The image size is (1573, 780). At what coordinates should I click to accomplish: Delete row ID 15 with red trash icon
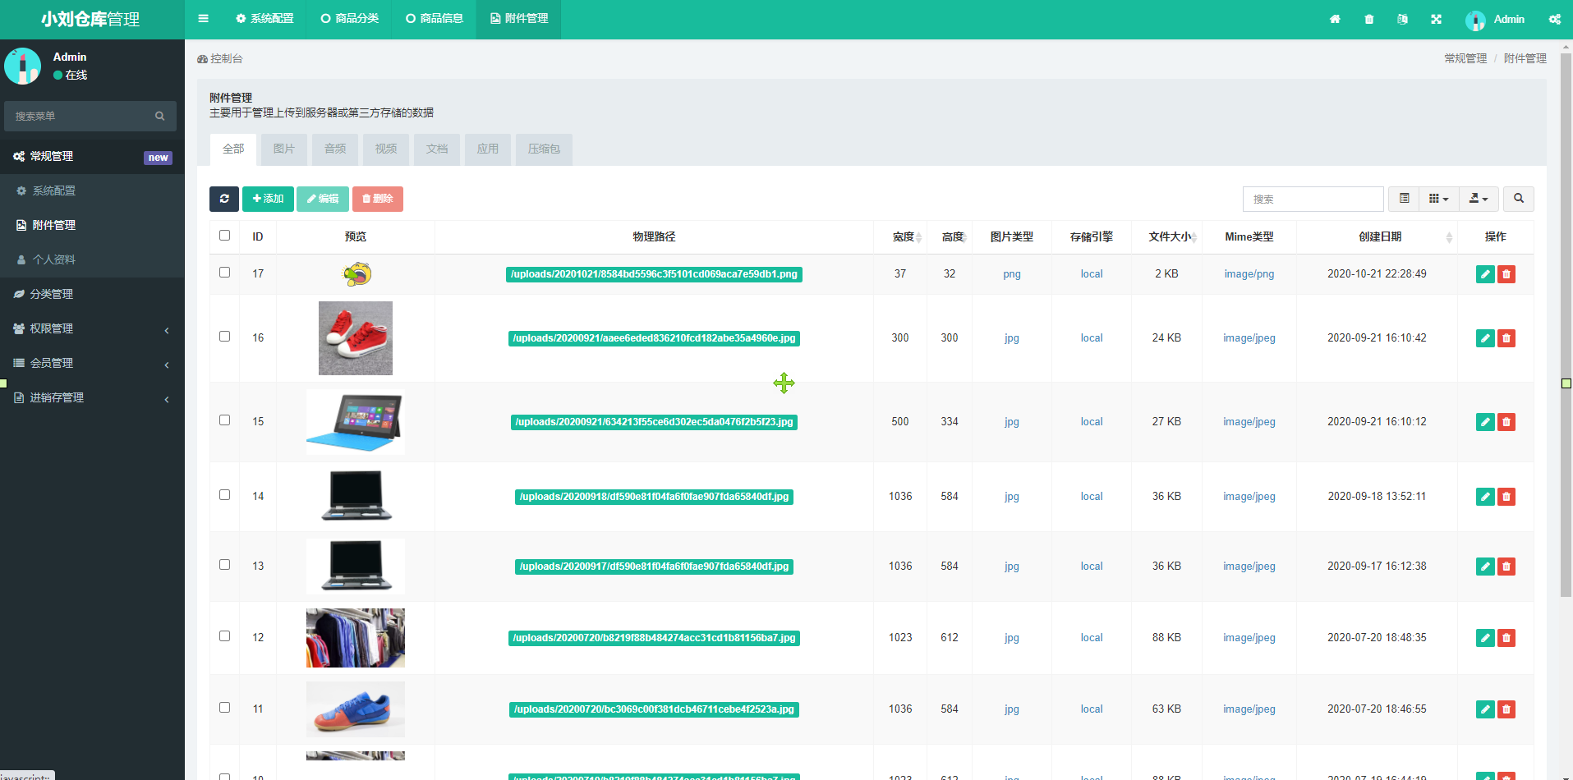click(x=1506, y=422)
